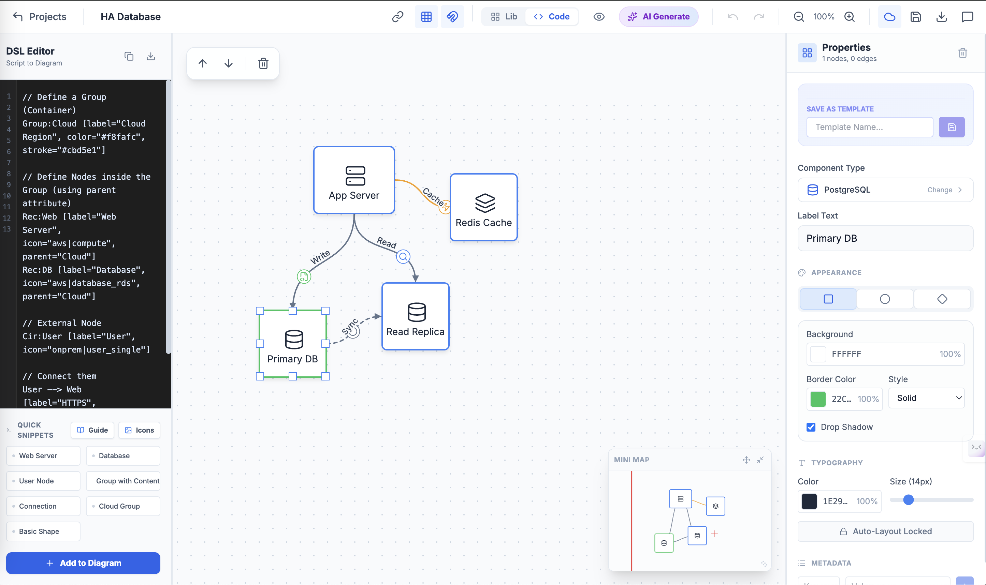Open the share link icon in the toolbar
Viewport: 986px width, 585px height.
tap(397, 17)
